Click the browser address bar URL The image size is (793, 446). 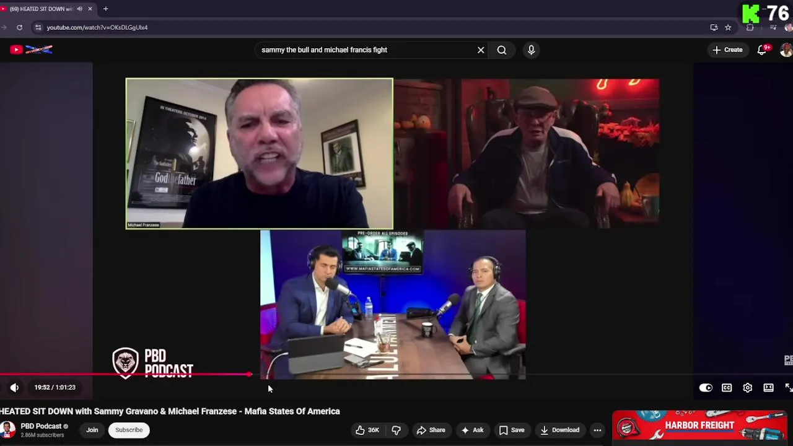click(97, 27)
